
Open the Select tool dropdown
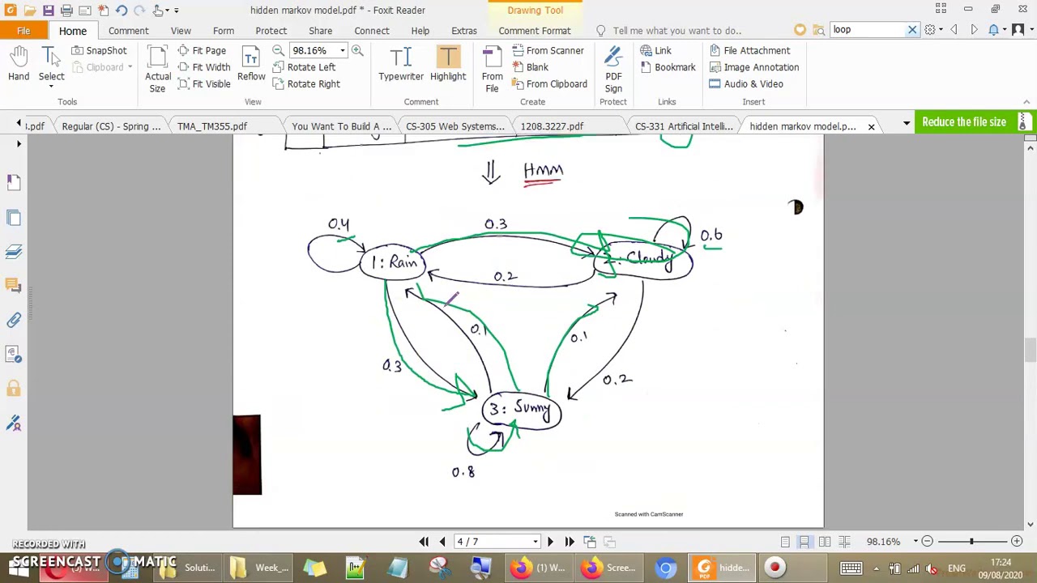(51, 86)
